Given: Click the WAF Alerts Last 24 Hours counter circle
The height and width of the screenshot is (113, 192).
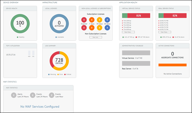Looking at the screenshot, I should point(14,95).
